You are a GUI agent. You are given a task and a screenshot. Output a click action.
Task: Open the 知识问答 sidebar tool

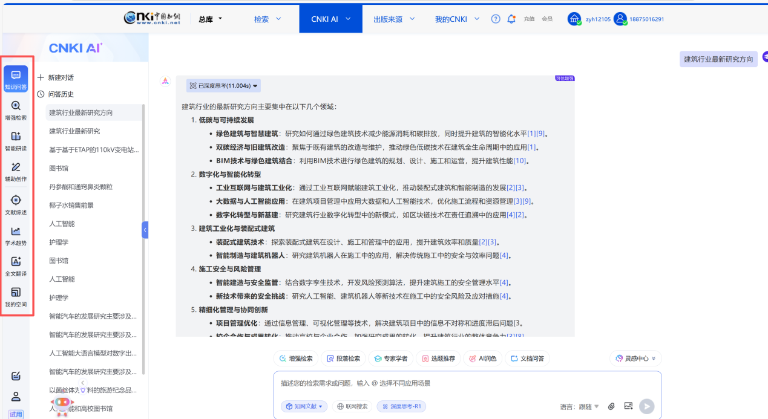(x=16, y=79)
